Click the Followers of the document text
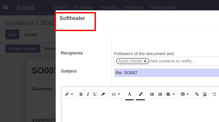This screenshot has width=219, height=122. tap(144, 54)
